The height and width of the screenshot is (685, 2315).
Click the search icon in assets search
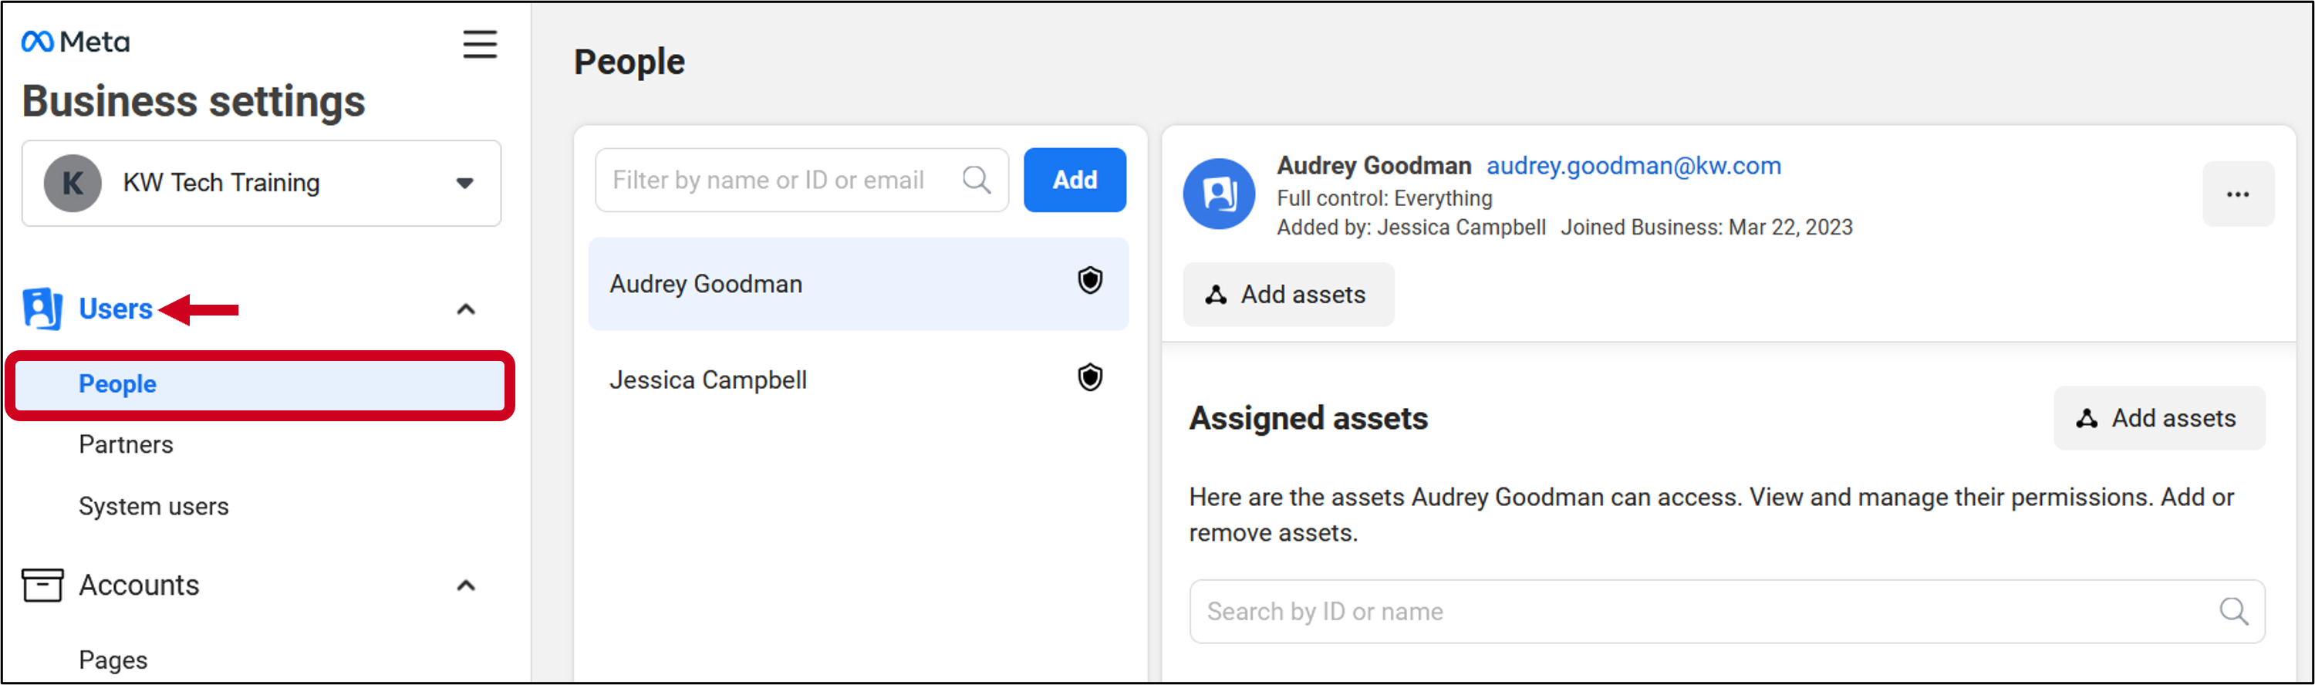click(2234, 612)
